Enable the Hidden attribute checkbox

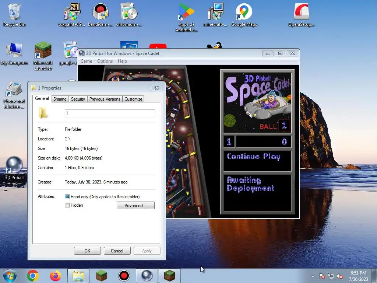tap(67, 205)
